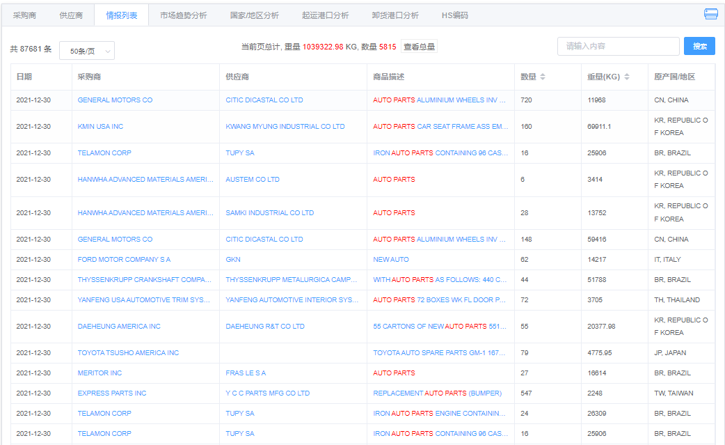Go to the 国家/地区分析 tab
Screen dimensions: 725x445
coord(254,15)
